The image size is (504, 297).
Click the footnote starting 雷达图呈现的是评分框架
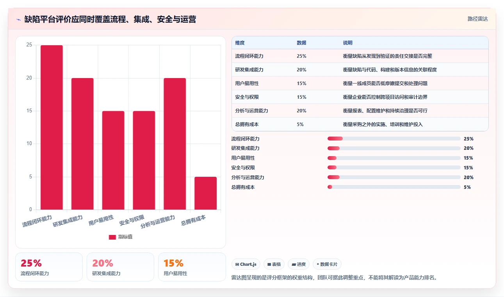coord(334,278)
